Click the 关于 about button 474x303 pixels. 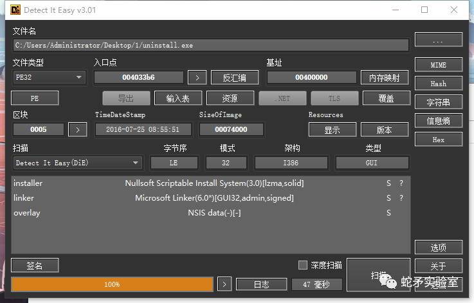click(439, 266)
